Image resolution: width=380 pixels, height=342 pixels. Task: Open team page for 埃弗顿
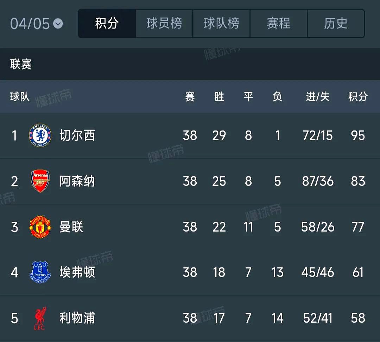pos(77,272)
